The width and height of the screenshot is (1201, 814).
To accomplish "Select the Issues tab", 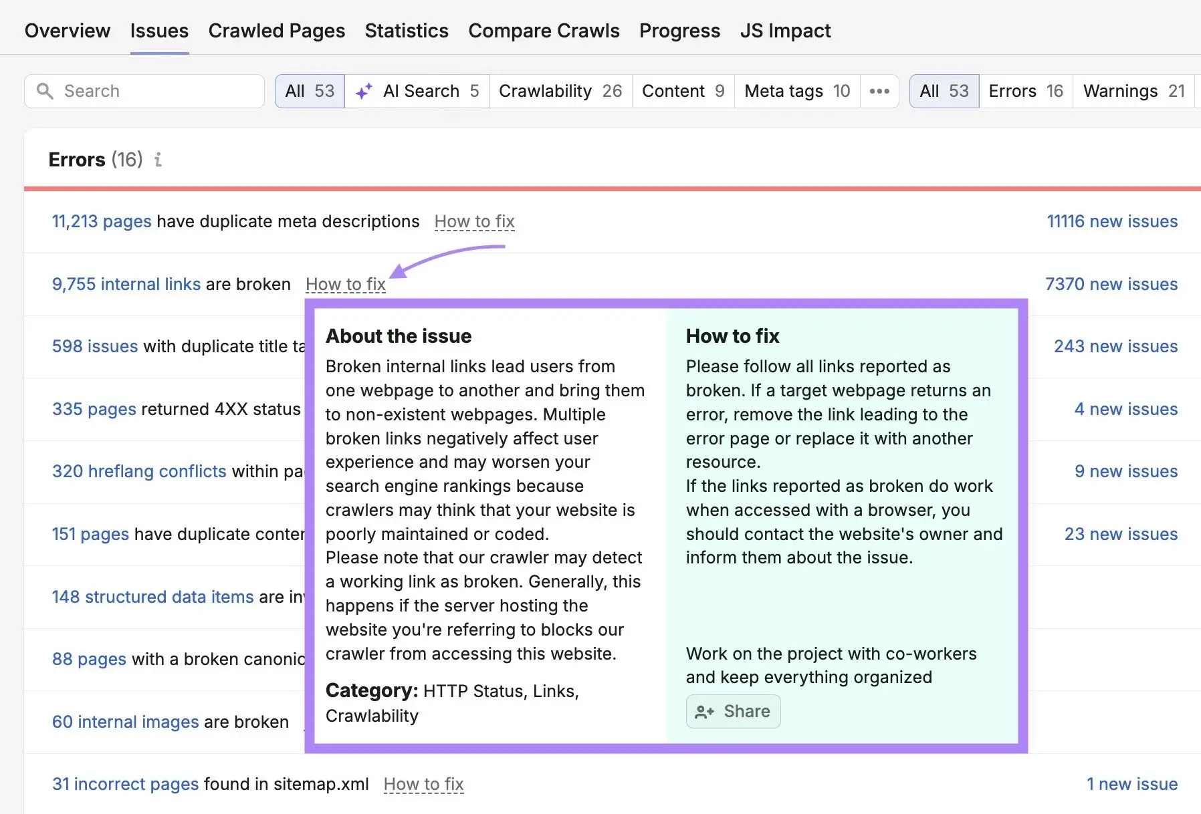I will tap(159, 31).
